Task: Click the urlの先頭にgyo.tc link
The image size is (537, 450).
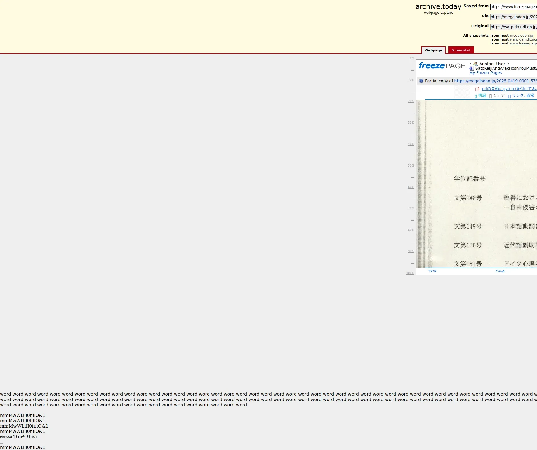Action: point(509,89)
